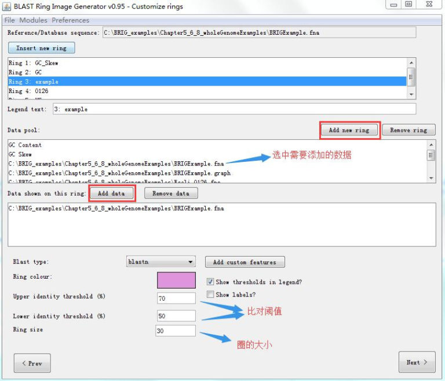The height and width of the screenshot is (381, 445).
Task: Open the pink Ring colour swatch
Action: coord(176,280)
